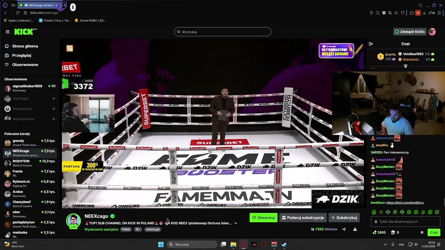Open Przeglądaj in sidebar
The width and height of the screenshot is (445, 250).
click(18, 55)
